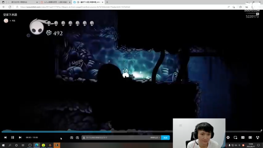Viewport: 263px width, 148px height.
Task: Open the Sogou input tray icon
Action: click(x=243, y=145)
